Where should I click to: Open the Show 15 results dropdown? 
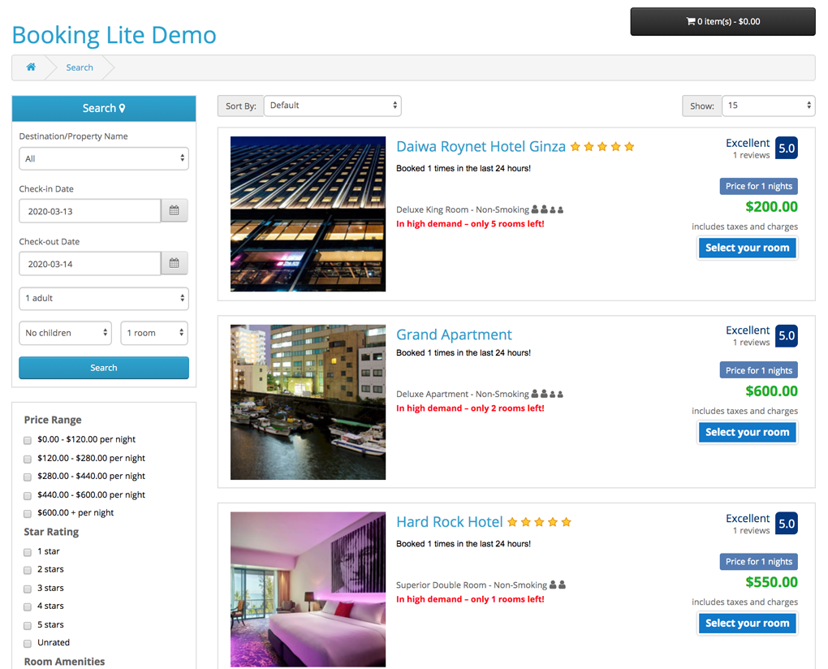[x=768, y=106]
